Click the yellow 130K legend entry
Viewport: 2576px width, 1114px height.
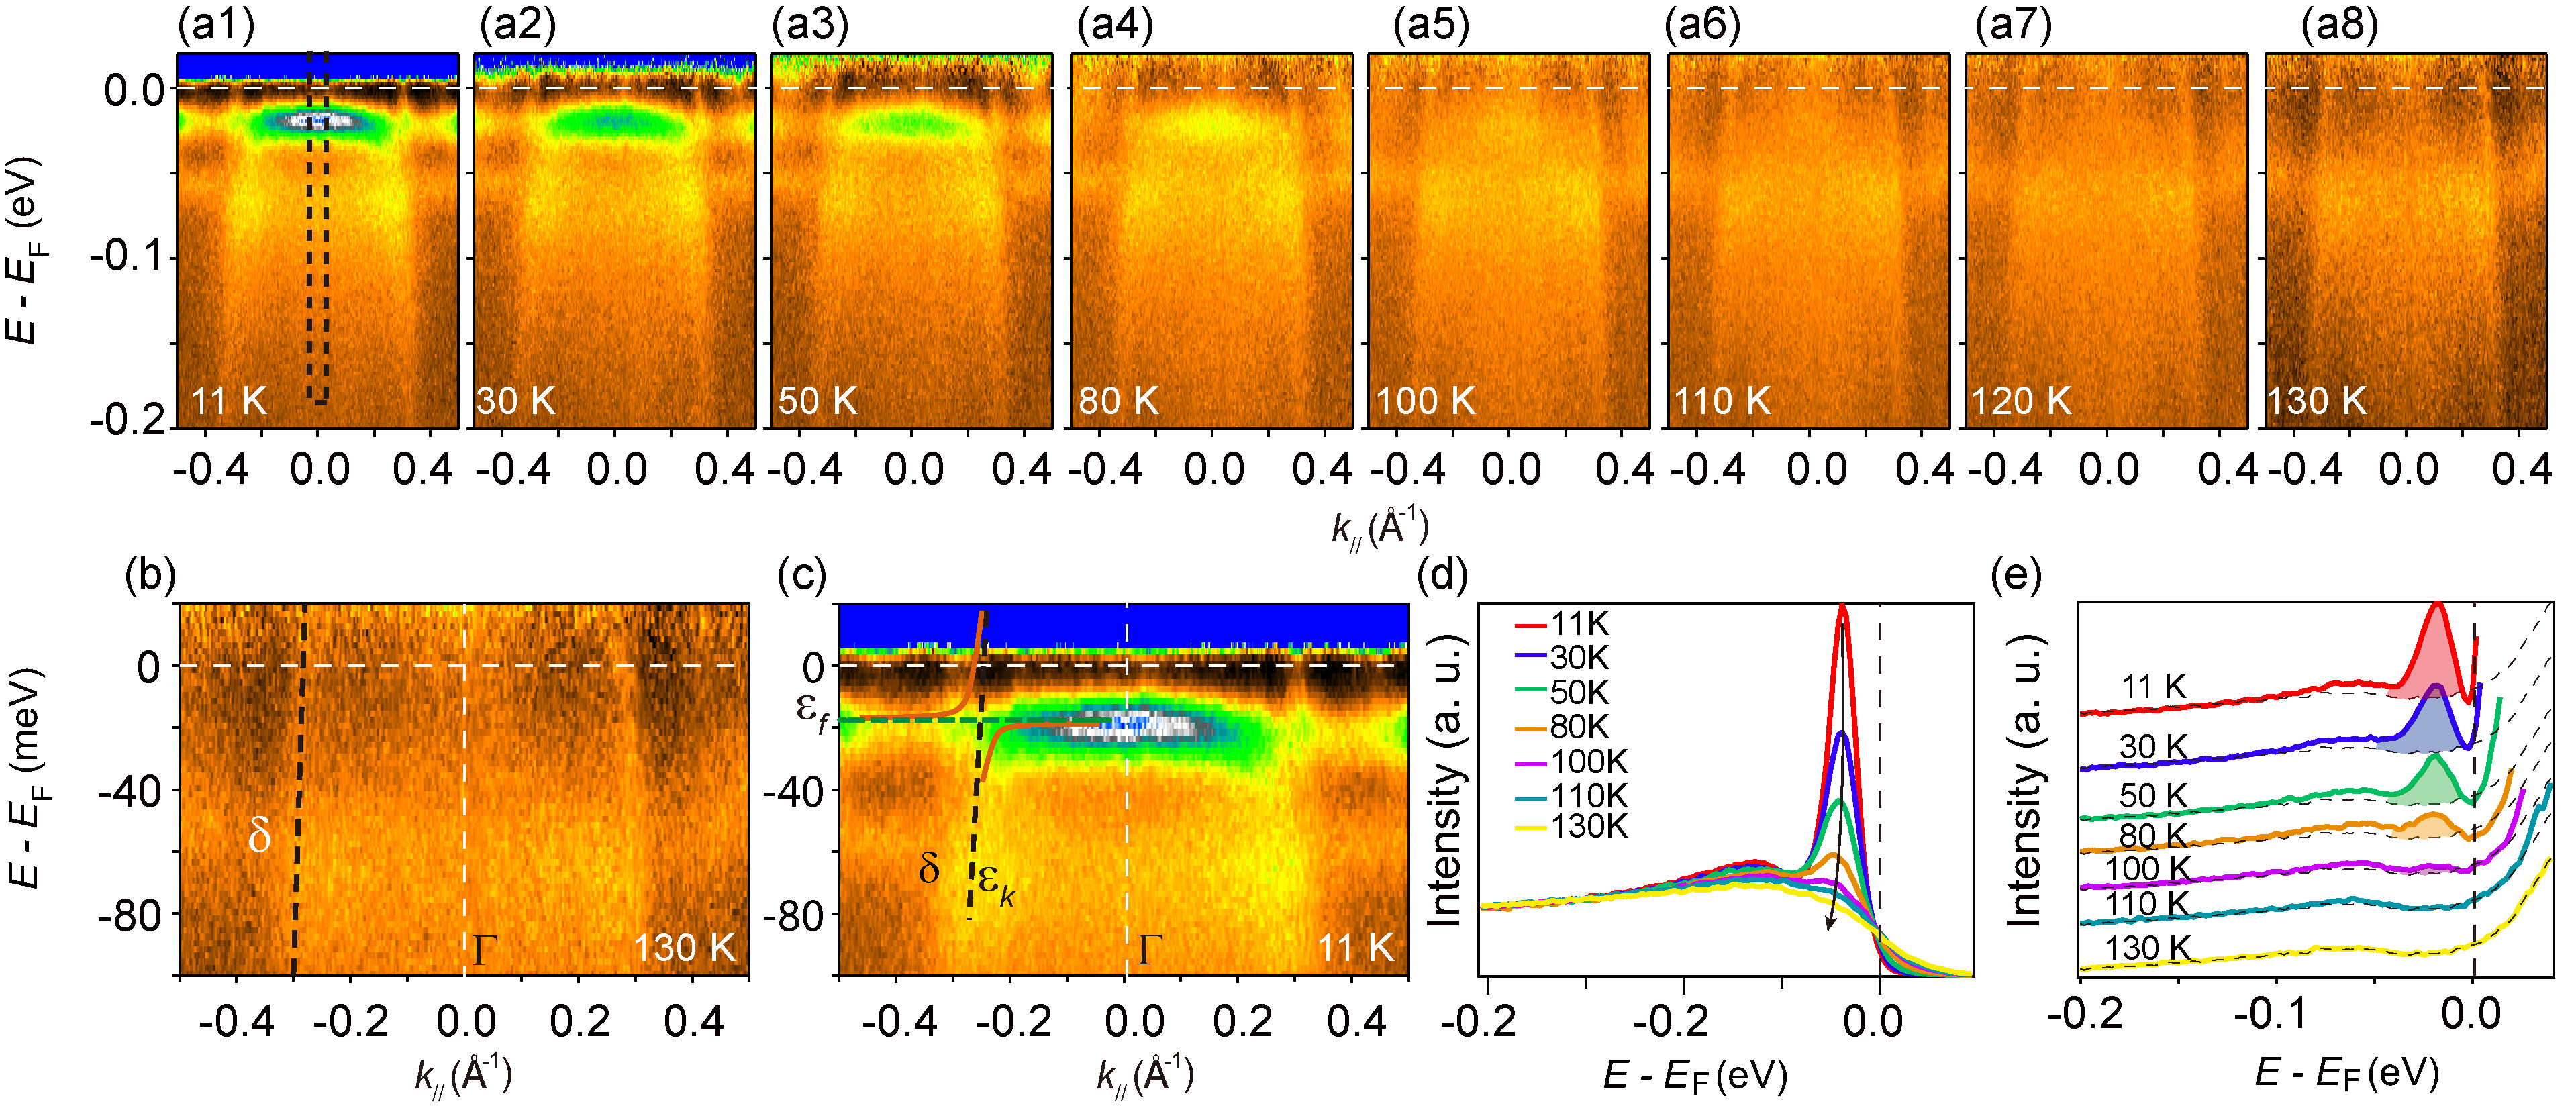1572,827
